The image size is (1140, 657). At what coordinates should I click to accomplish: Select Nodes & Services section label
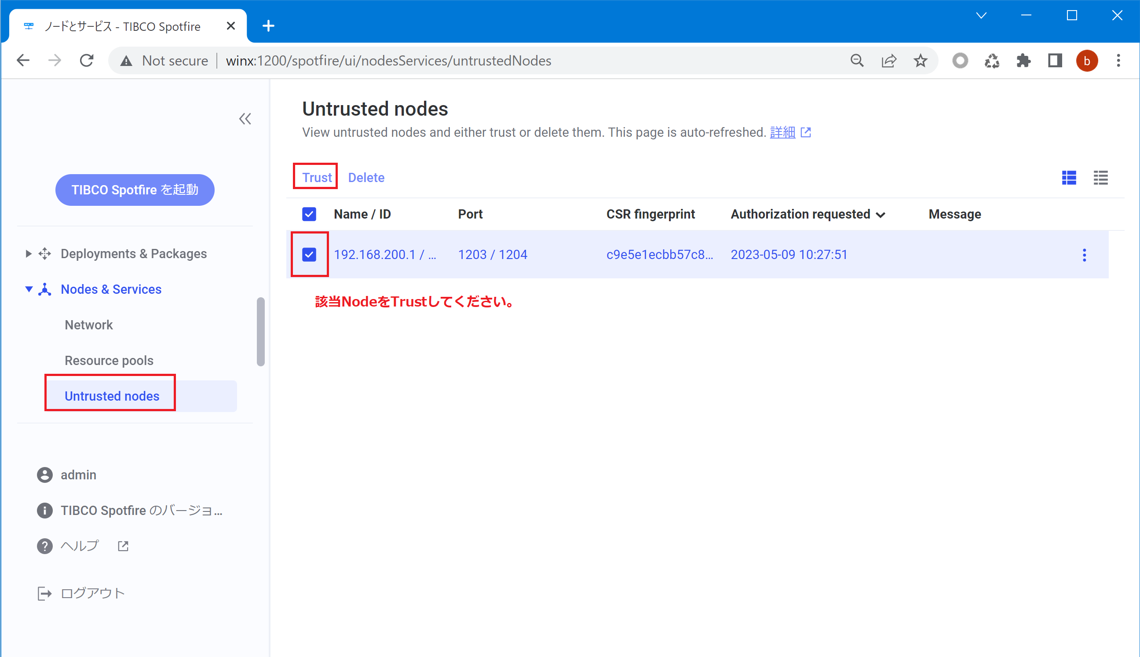[x=111, y=289]
